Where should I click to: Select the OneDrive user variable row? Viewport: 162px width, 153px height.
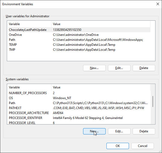coord(16,35)
